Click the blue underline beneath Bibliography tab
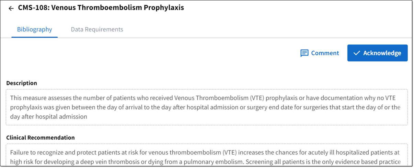The height and width of the screenshot is (168, 414). pyautogui.click(x=34, y=37)
